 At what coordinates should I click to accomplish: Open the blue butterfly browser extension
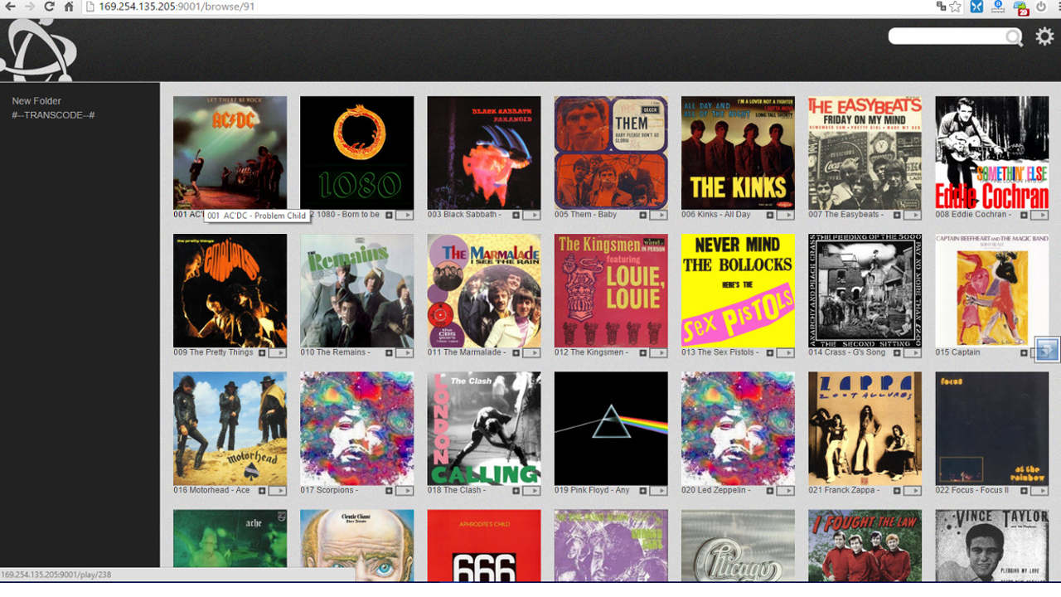(977, 7)
